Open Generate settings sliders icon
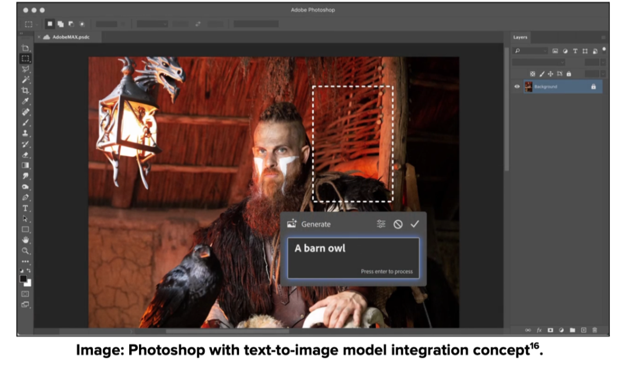The width and height of the screenshot is (628, 377). [x=381, y=224]
